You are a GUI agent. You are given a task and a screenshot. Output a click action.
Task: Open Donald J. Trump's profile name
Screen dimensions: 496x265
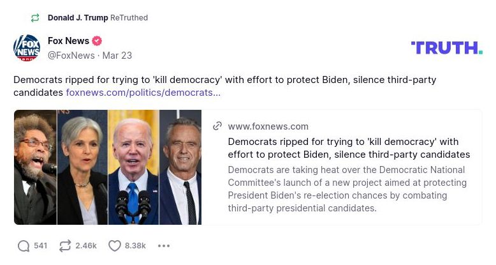pyautogui.click(x=78, y=18)
